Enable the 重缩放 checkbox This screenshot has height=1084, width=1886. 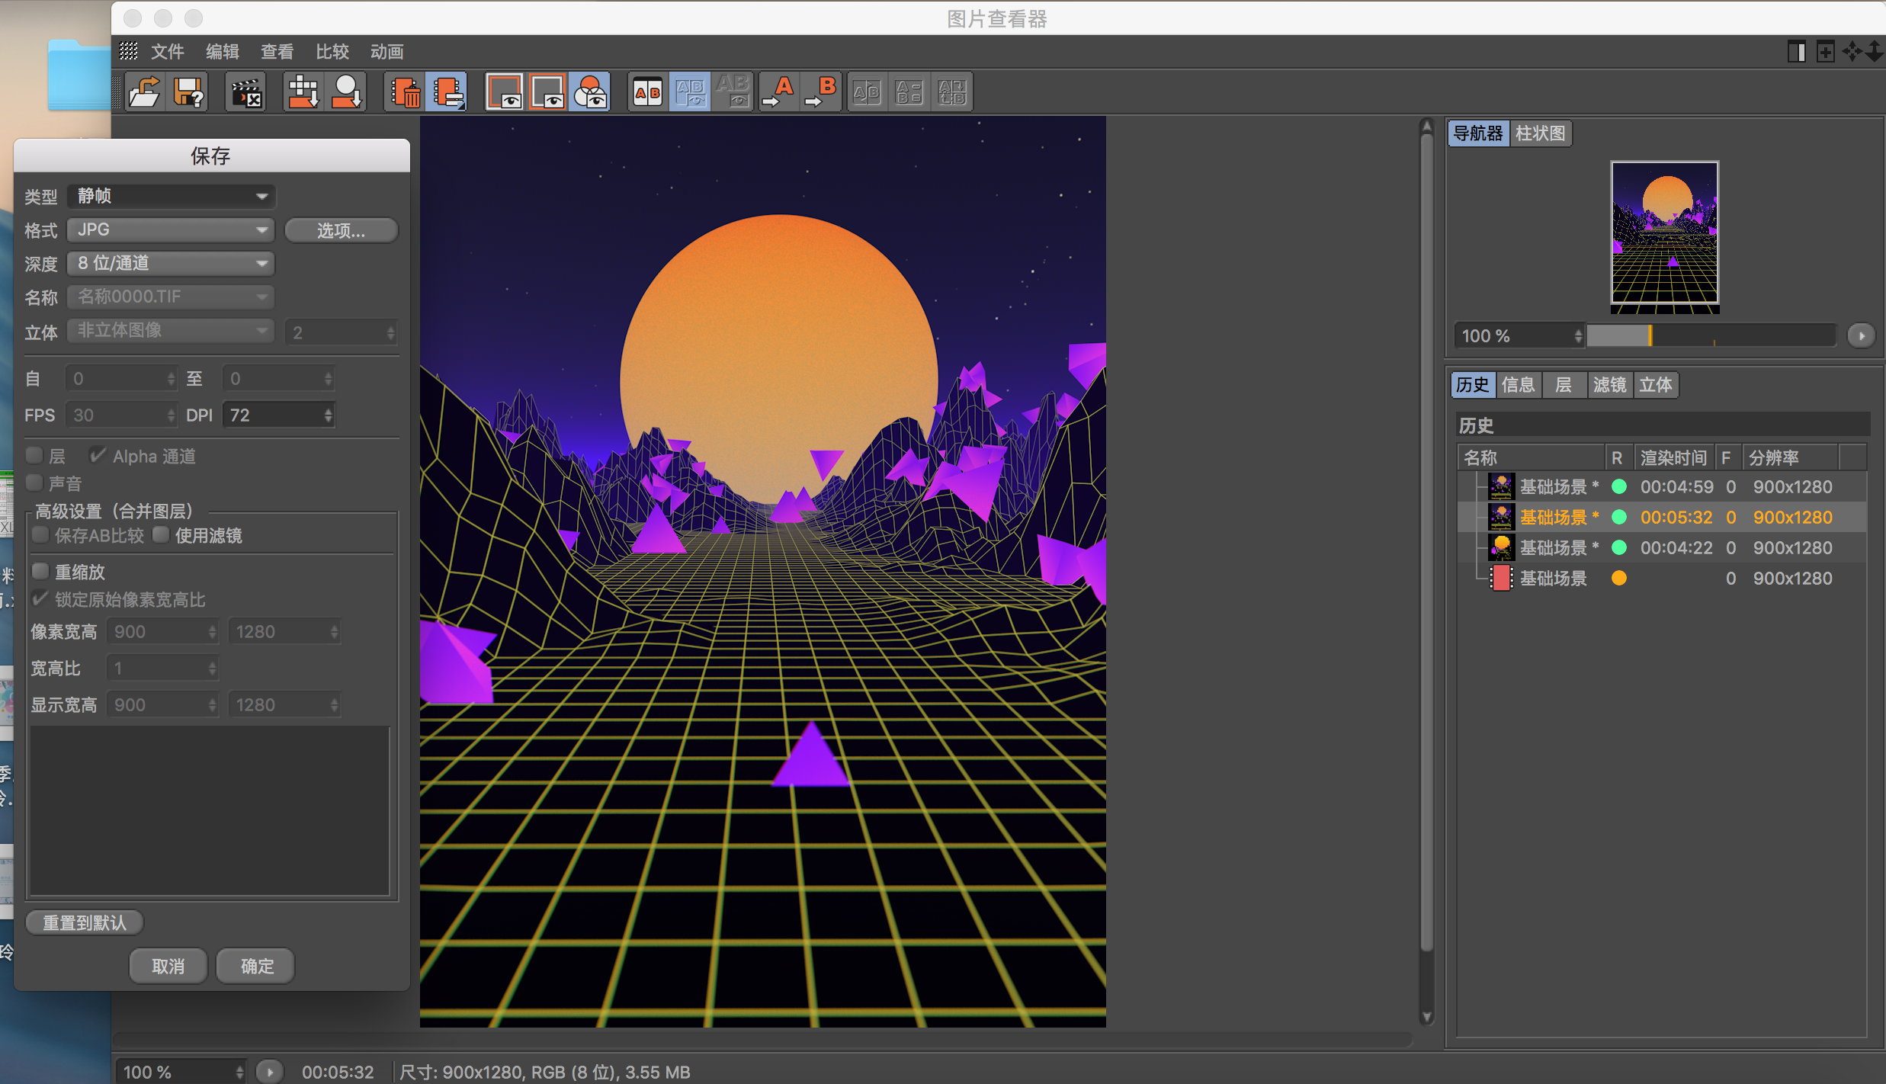click(x=40, y=571)
